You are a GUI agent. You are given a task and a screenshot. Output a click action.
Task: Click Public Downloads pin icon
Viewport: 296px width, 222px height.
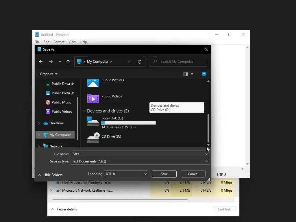[x=73, y=84]
